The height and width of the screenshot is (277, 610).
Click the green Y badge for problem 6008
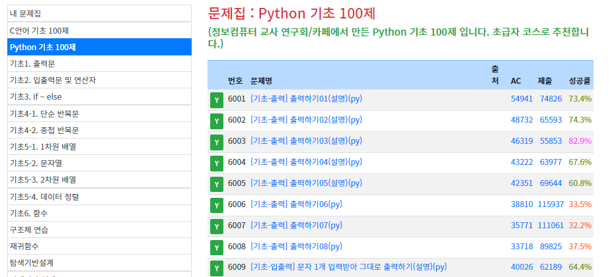coord(217,247)
